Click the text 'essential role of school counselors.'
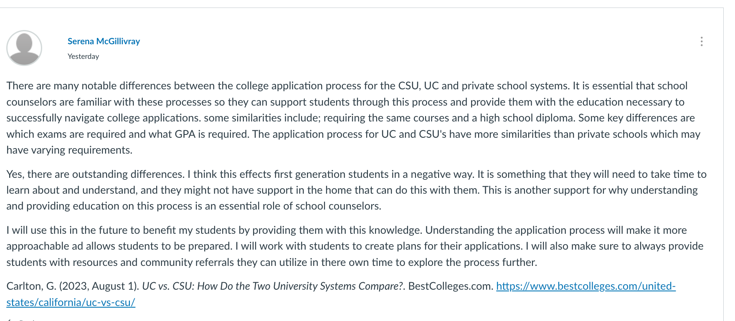The height and width of the screenshot is (321, 735). (300, 206)
